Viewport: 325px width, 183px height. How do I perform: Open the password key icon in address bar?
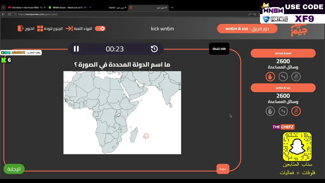pyautogui.click(x=250, y=14)
